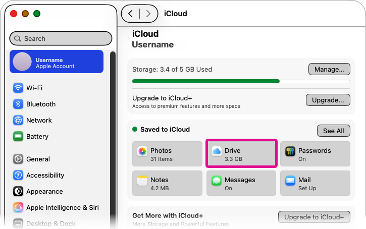Click the green storage usage bar
The width and height of the screenshot is (366, 229).
(206, 81)
